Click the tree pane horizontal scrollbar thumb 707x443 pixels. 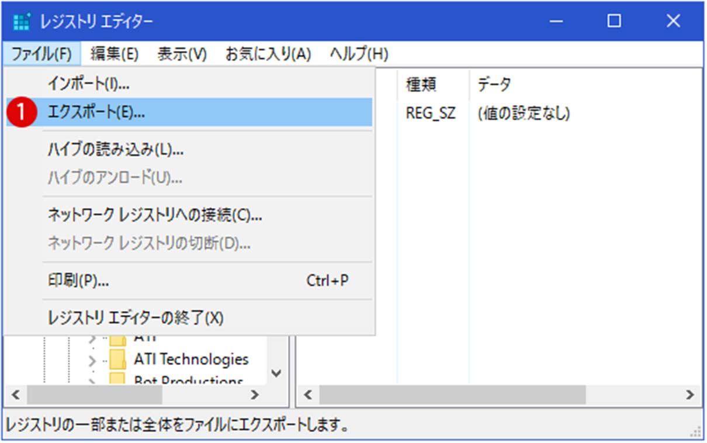click(94, 394)
